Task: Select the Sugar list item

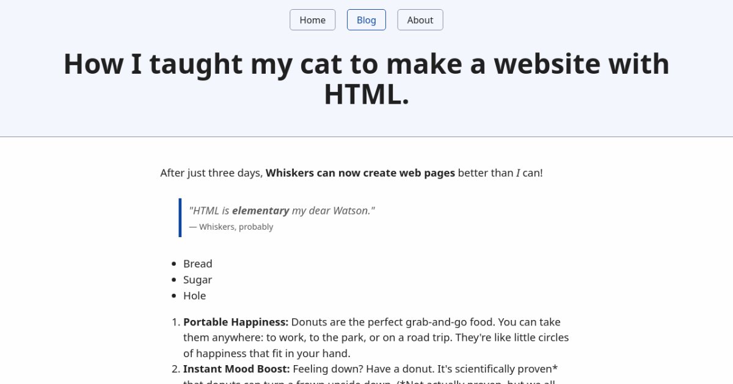Action: click(x=197, y=280)
